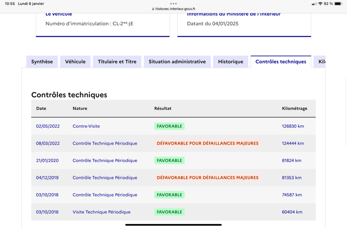Viewport: 347px width, 228px height.
Task: Open the partially visible Kilométrage tab
Action: tap(320, 62)
